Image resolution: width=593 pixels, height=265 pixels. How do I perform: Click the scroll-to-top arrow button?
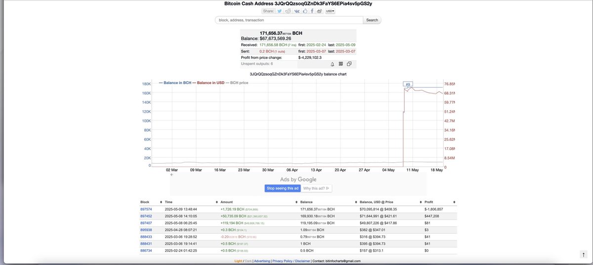[x=583, y=254]
